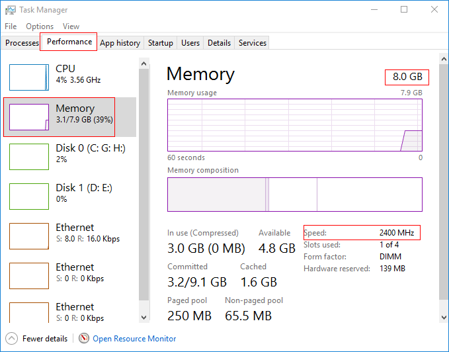Screen dimensions: 449x352
Task: Click the 8.0 GB total memory value
Action: click(407, 77)
